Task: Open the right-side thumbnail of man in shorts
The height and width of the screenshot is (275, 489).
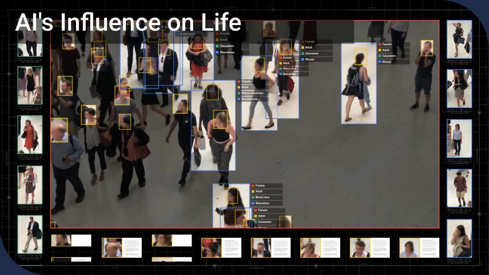Action: tap(459, 188)
